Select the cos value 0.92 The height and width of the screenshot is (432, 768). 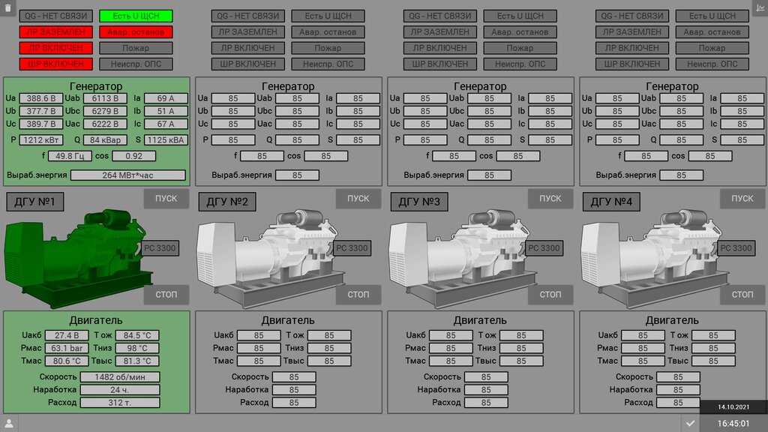[x=133, y=156]
